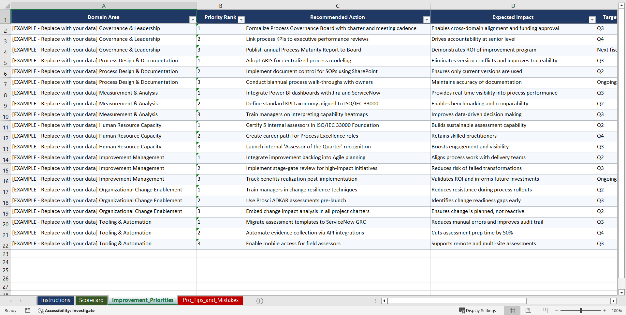The height and width of the screenshot is (315, 626).
Task: Start macro recording from the status bar
Action: click(28, 310)
